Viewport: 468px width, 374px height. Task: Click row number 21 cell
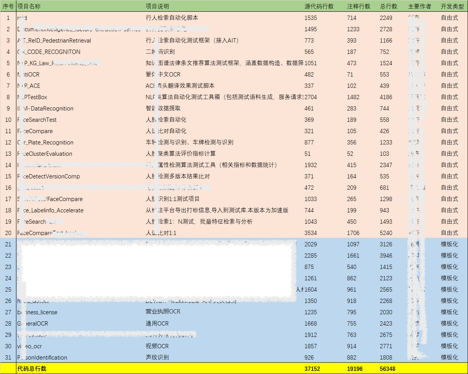pos(8,245)
